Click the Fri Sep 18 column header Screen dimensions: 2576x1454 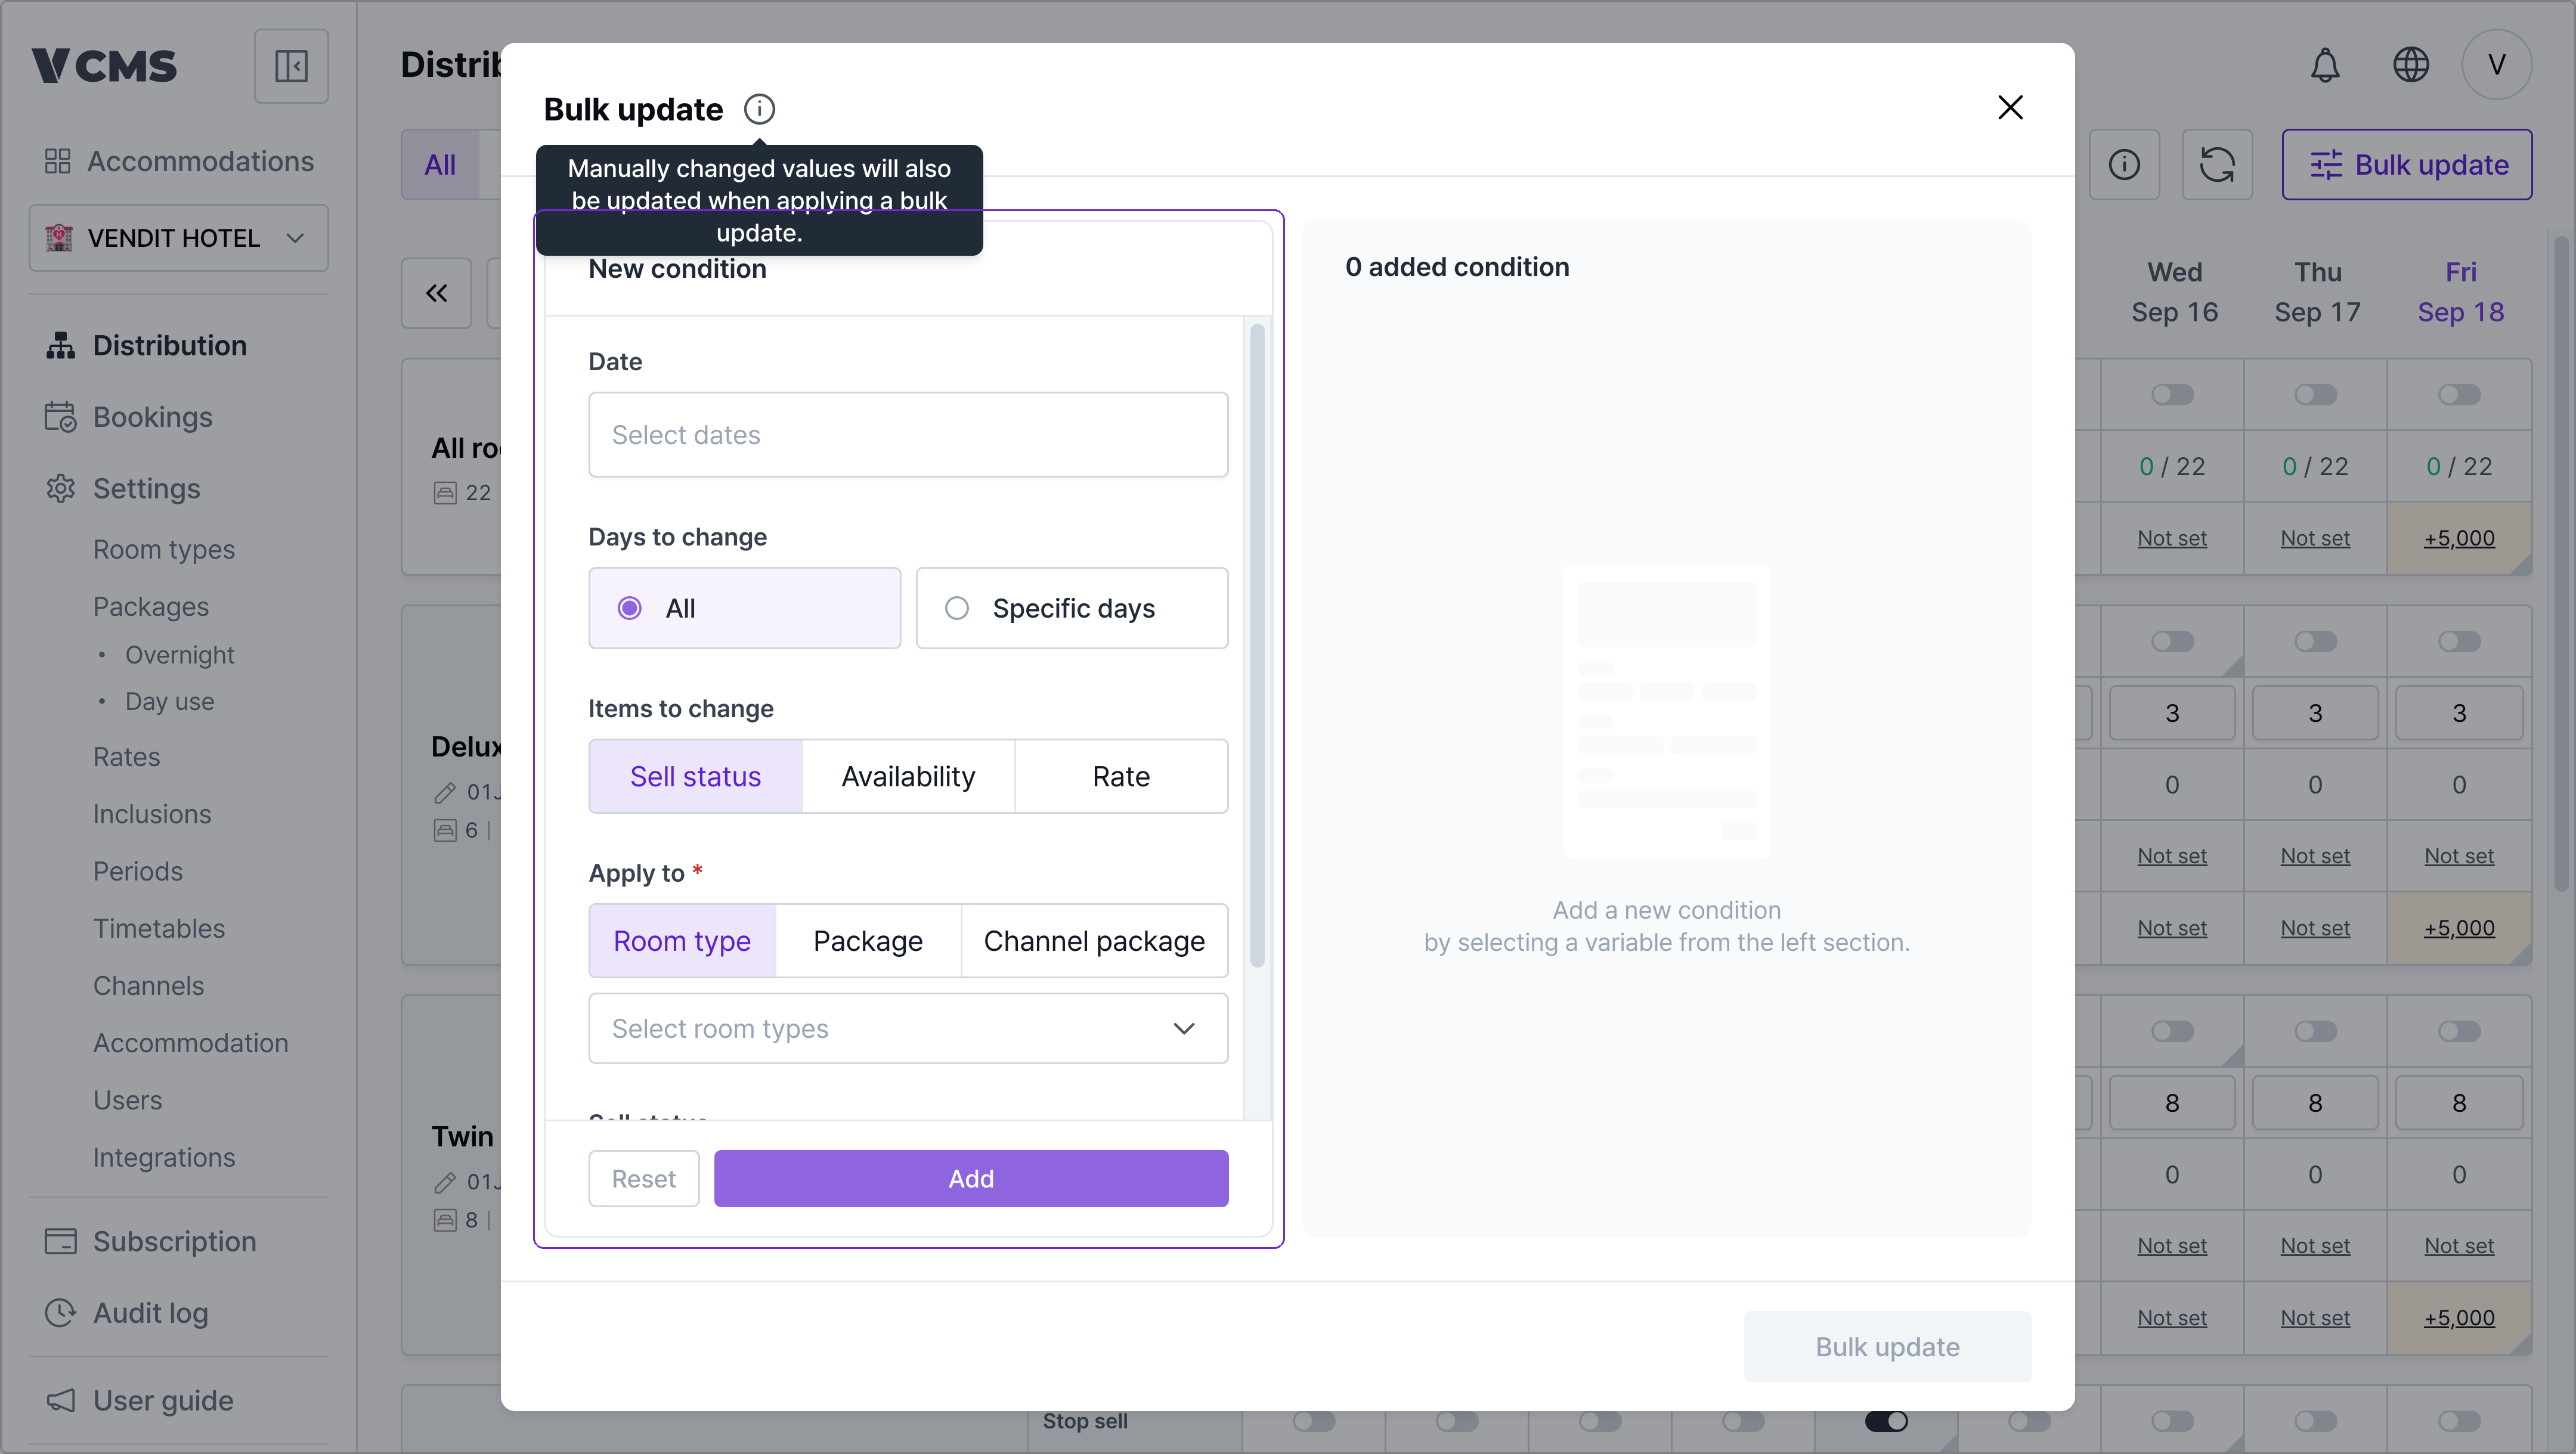tap(2461, 292)
